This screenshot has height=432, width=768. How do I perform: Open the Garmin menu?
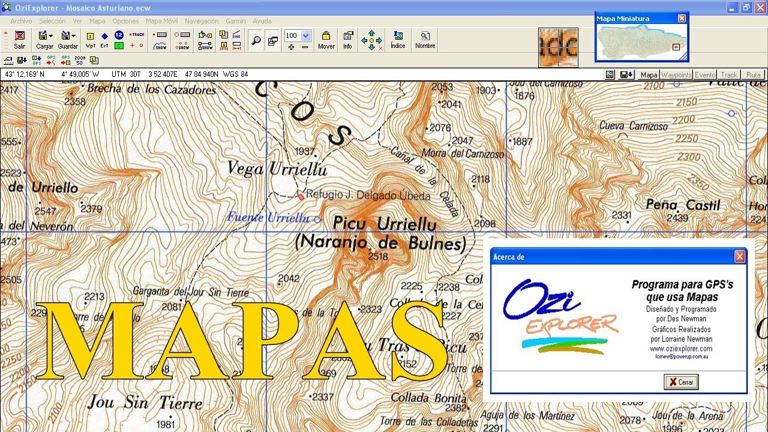coord(236,21)
